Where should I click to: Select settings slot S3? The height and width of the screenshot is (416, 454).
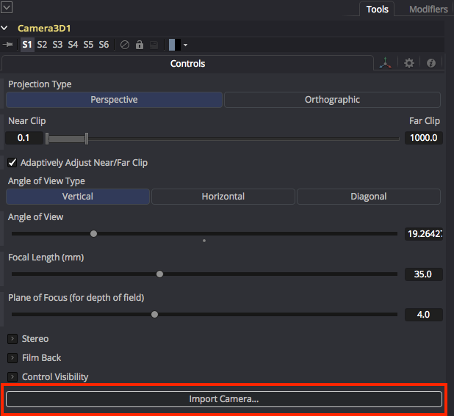(57, 45)
